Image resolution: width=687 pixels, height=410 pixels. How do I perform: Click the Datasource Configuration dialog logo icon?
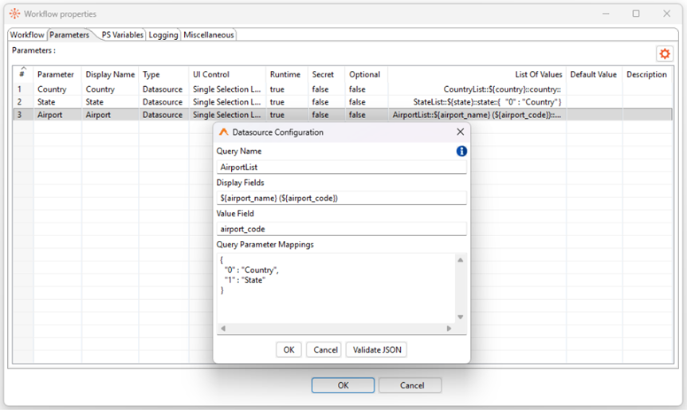[x=224, y=132]
